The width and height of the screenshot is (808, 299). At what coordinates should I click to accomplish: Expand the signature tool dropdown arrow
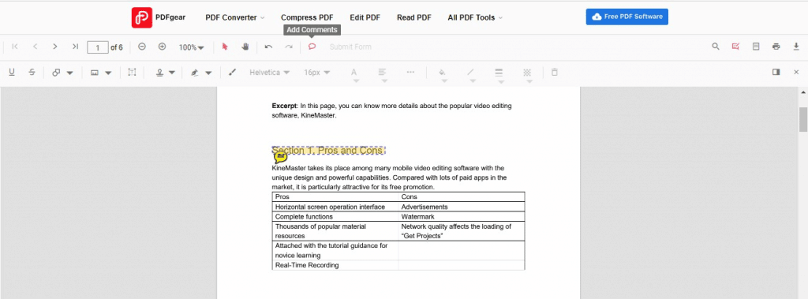[208, 73]
